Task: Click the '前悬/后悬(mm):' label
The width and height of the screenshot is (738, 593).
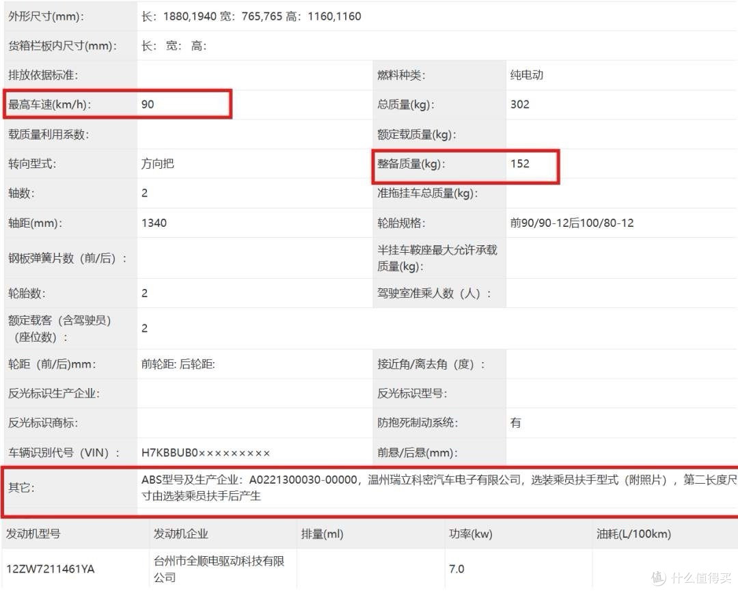Action: [418, 453]
